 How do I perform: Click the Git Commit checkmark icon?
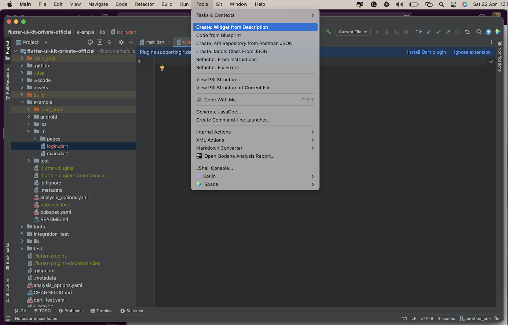[438, 32]
